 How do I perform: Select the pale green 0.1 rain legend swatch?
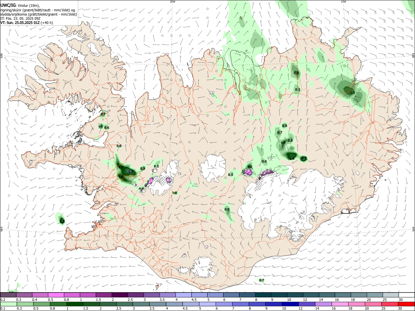click(8, 304)
